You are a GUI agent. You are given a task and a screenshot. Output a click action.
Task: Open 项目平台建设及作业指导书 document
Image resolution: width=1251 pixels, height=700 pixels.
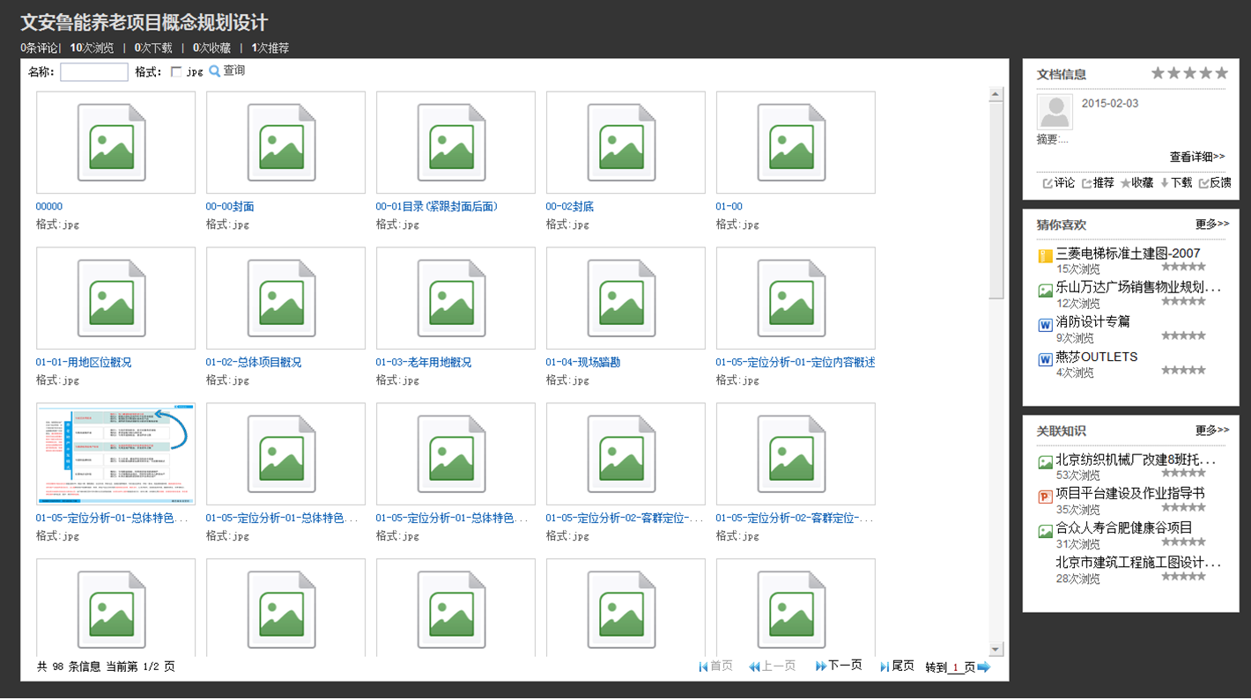(1129, 494)
